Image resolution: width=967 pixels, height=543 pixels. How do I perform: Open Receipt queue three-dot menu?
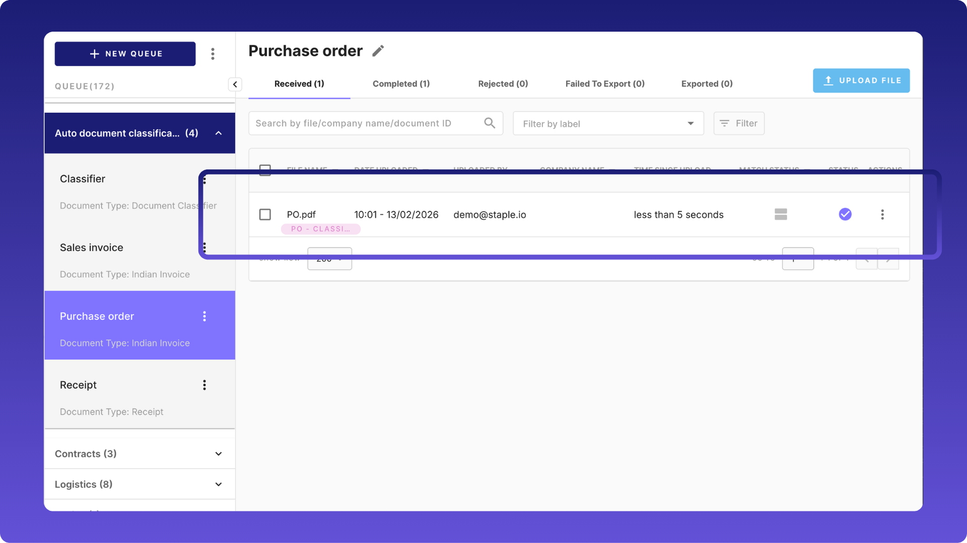204,385
